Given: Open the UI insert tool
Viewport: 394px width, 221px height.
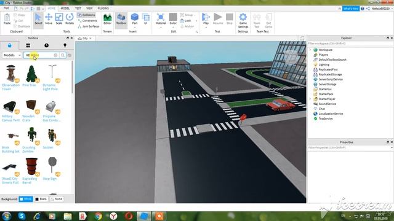Looking at the screenshot, I should coord(145,19).
